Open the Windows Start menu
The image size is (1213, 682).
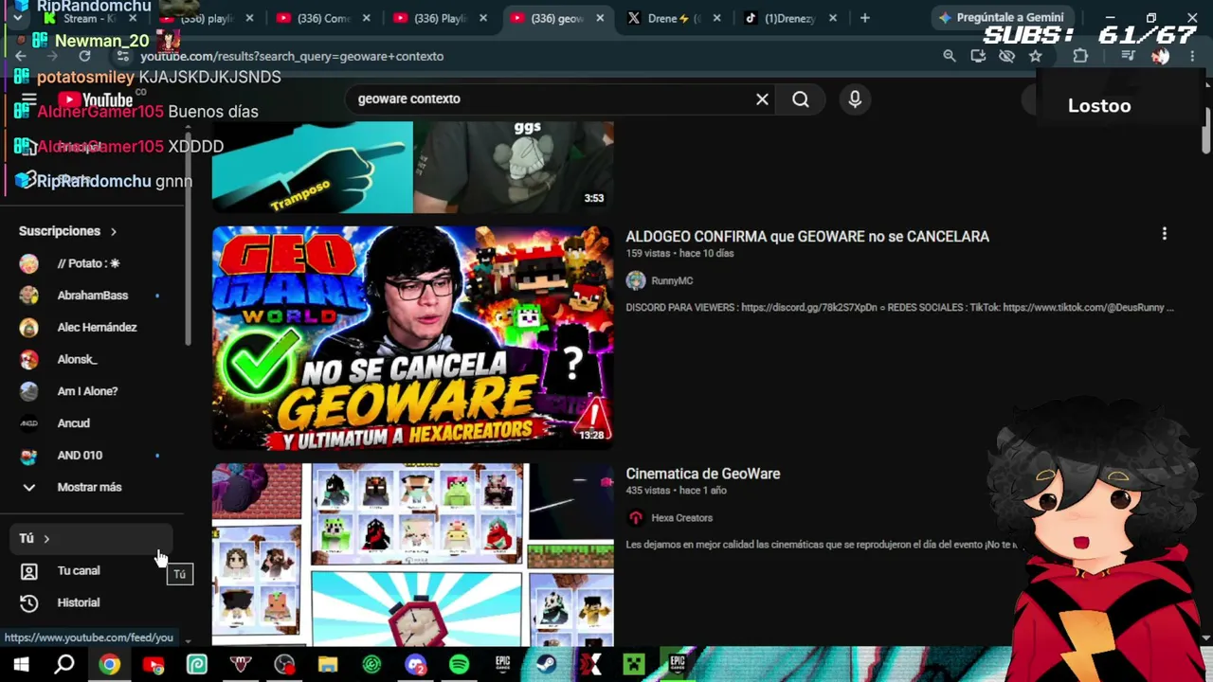pyautogui.click(x=21, y=664)
